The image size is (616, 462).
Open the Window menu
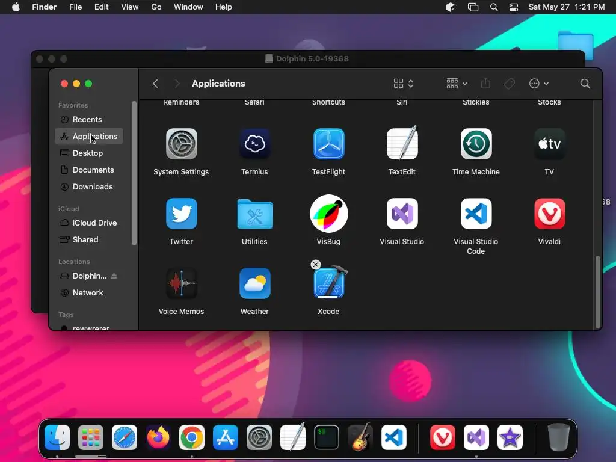coord(188,7)
